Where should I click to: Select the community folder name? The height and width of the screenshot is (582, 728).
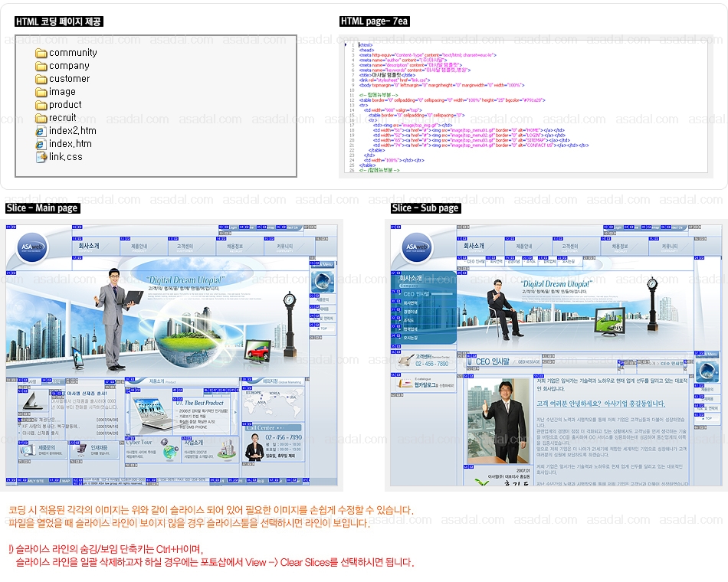click(73, 53)
